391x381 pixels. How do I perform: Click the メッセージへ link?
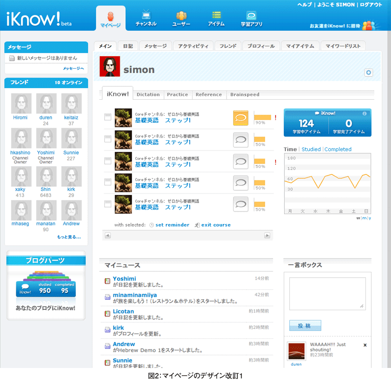pos(73,68)
